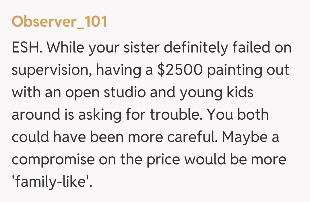The height and width of the screenshot is (202, 310).
Task: Click the word 'sister' in first line
Action: (x=141, y=48)
